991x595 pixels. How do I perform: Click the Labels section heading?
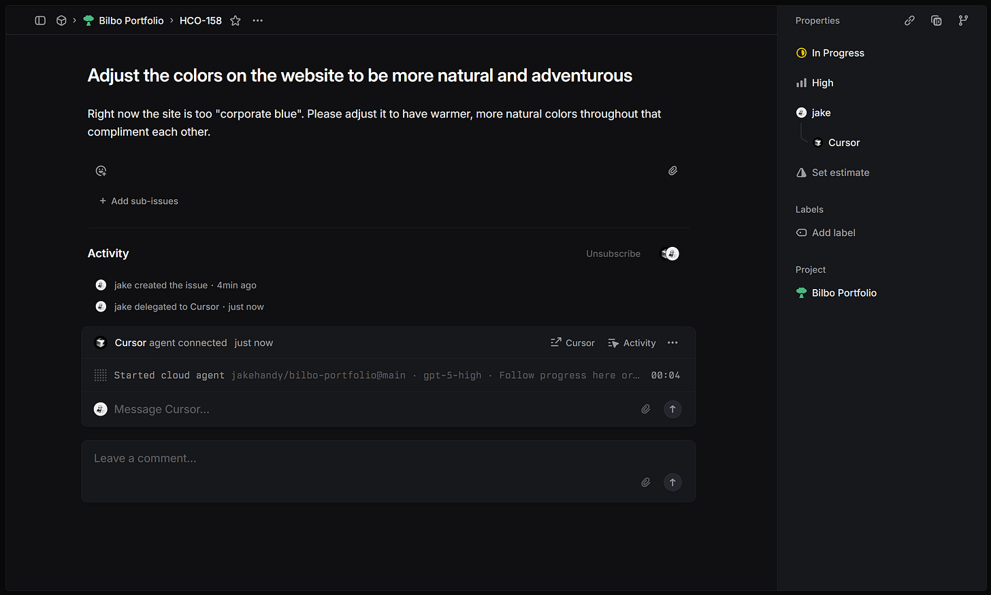pyautogui.click(x=809, y=209)
